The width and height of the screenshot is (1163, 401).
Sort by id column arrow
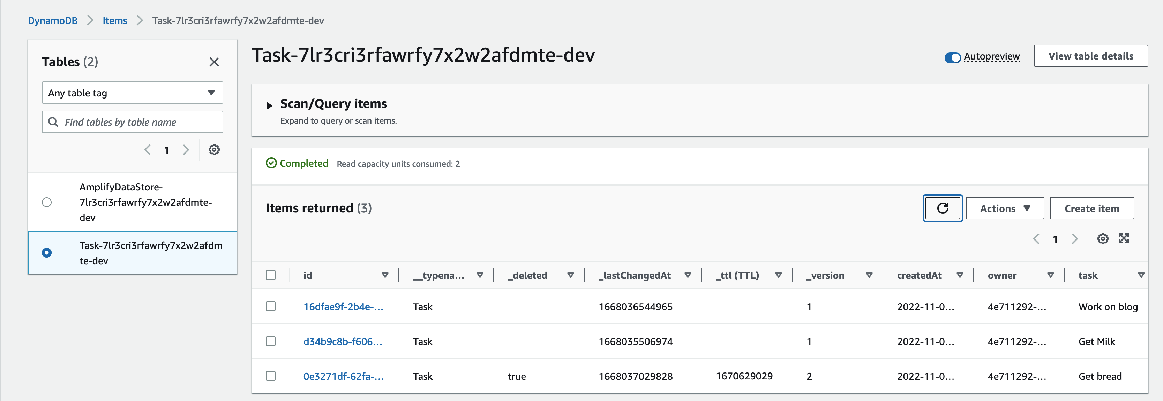pyautogui.click(x=385, y=275)
